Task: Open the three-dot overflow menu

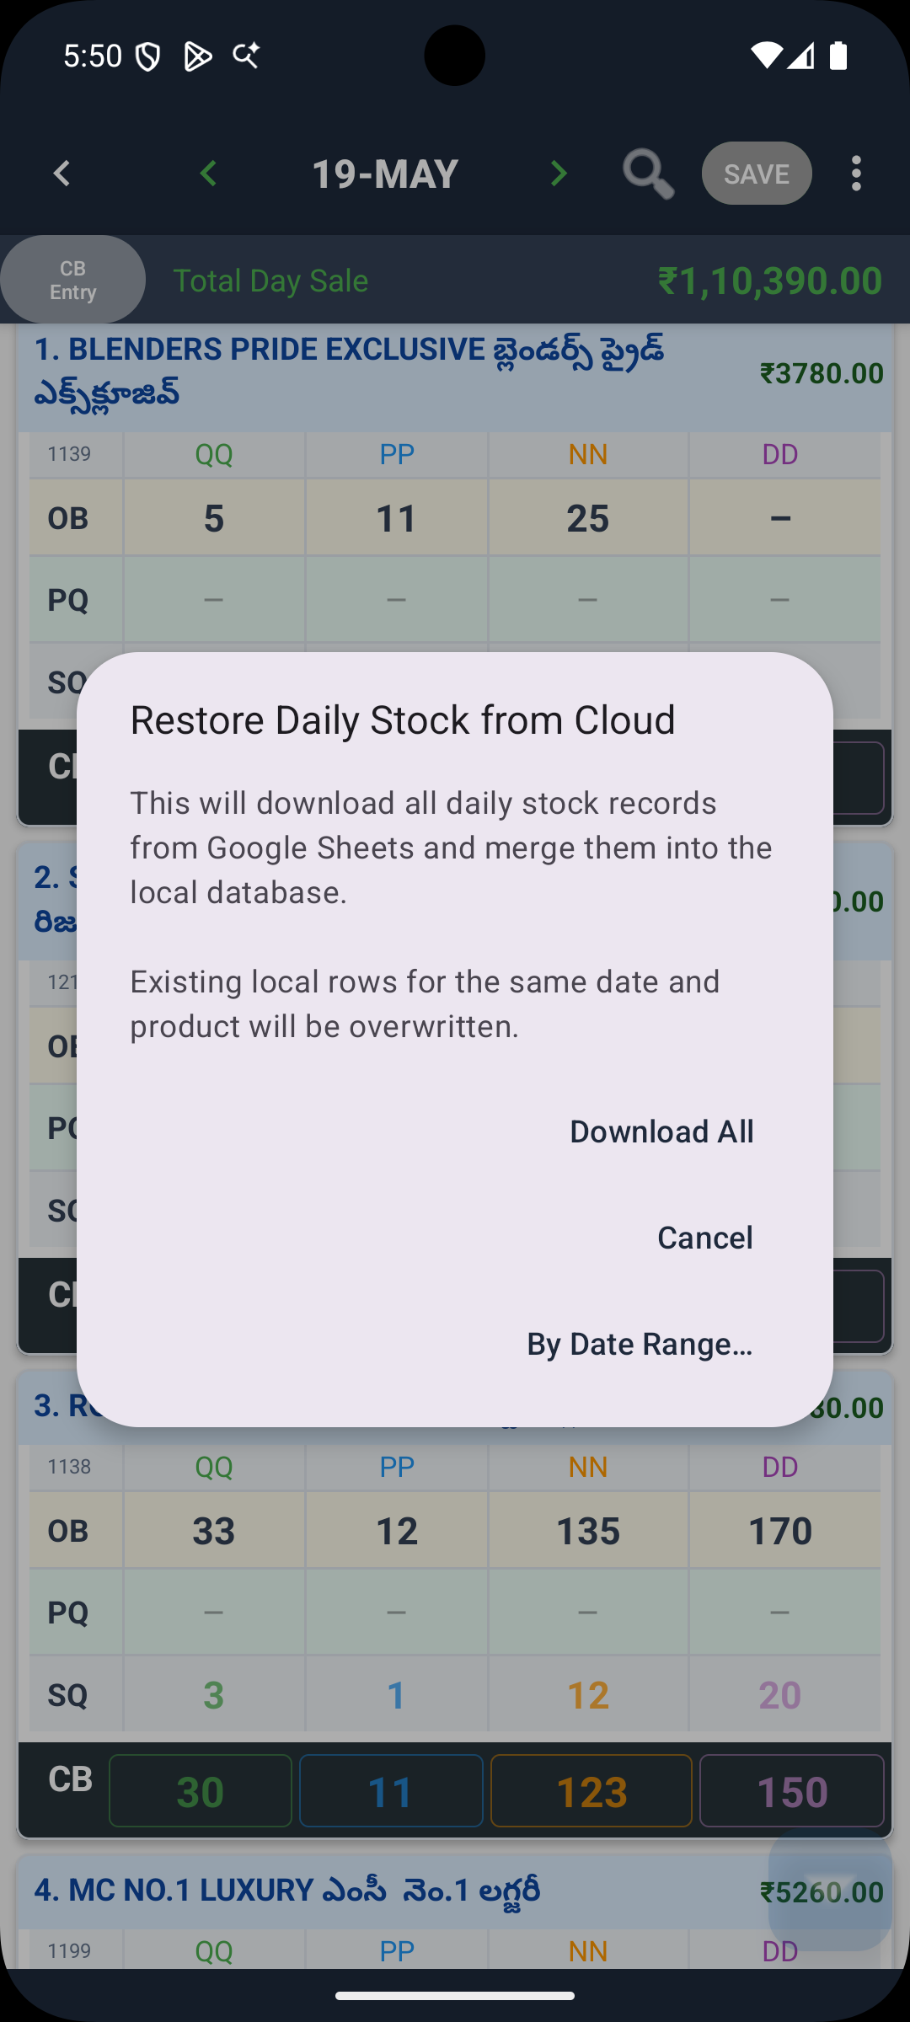Action: tap(856, 174)
